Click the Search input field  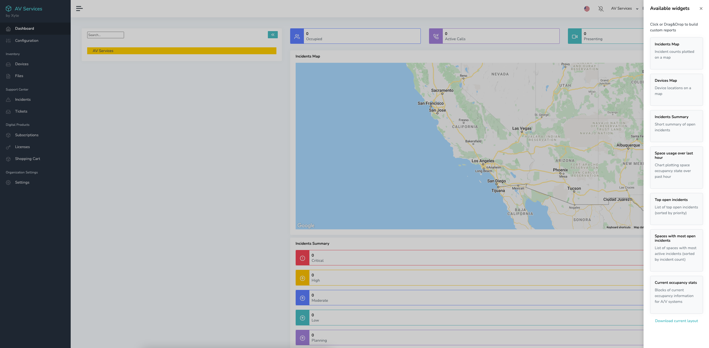pyautogui.click(x=105, y=34)
